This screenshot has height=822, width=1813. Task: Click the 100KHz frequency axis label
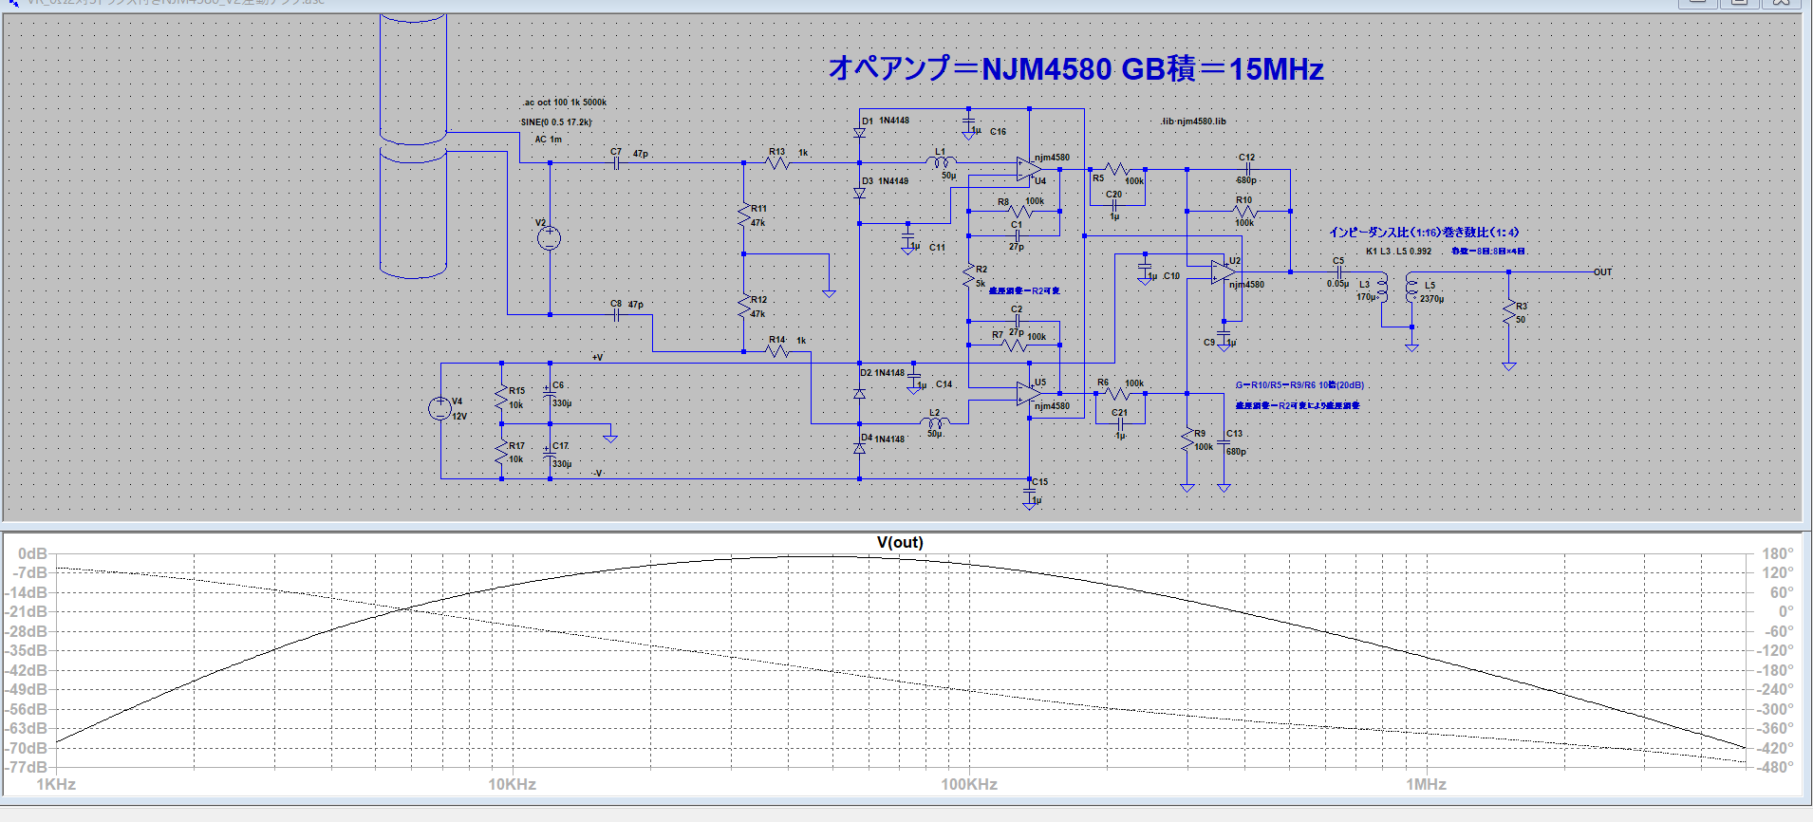[968, 784]
